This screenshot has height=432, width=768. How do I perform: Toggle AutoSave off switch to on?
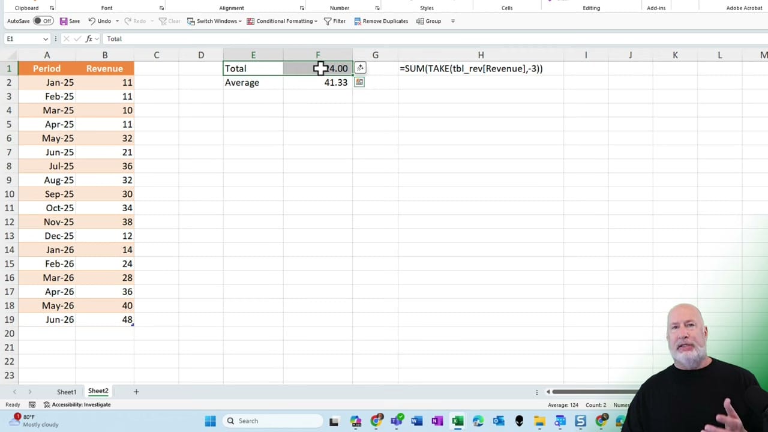(42, 20)
